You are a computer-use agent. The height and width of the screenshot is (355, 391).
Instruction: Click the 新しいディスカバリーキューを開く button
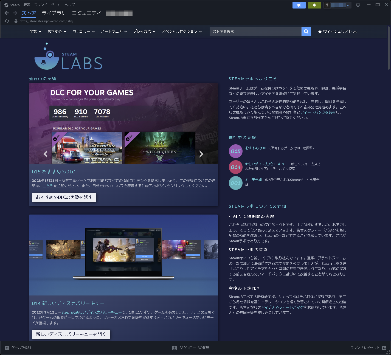click(71, 334)
